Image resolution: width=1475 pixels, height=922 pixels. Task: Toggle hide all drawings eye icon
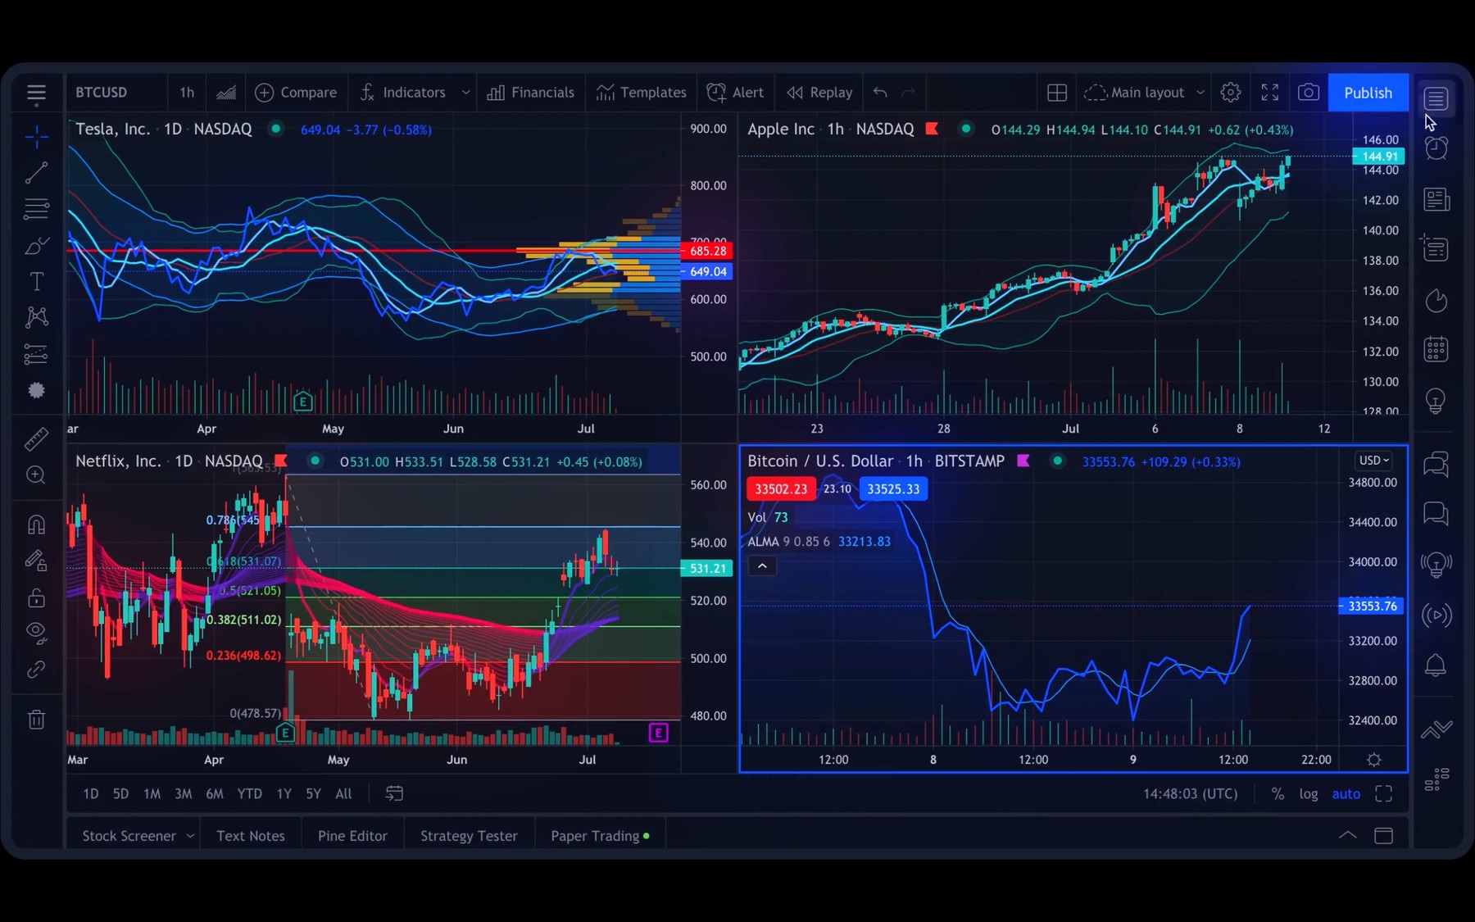coord(36,632)
